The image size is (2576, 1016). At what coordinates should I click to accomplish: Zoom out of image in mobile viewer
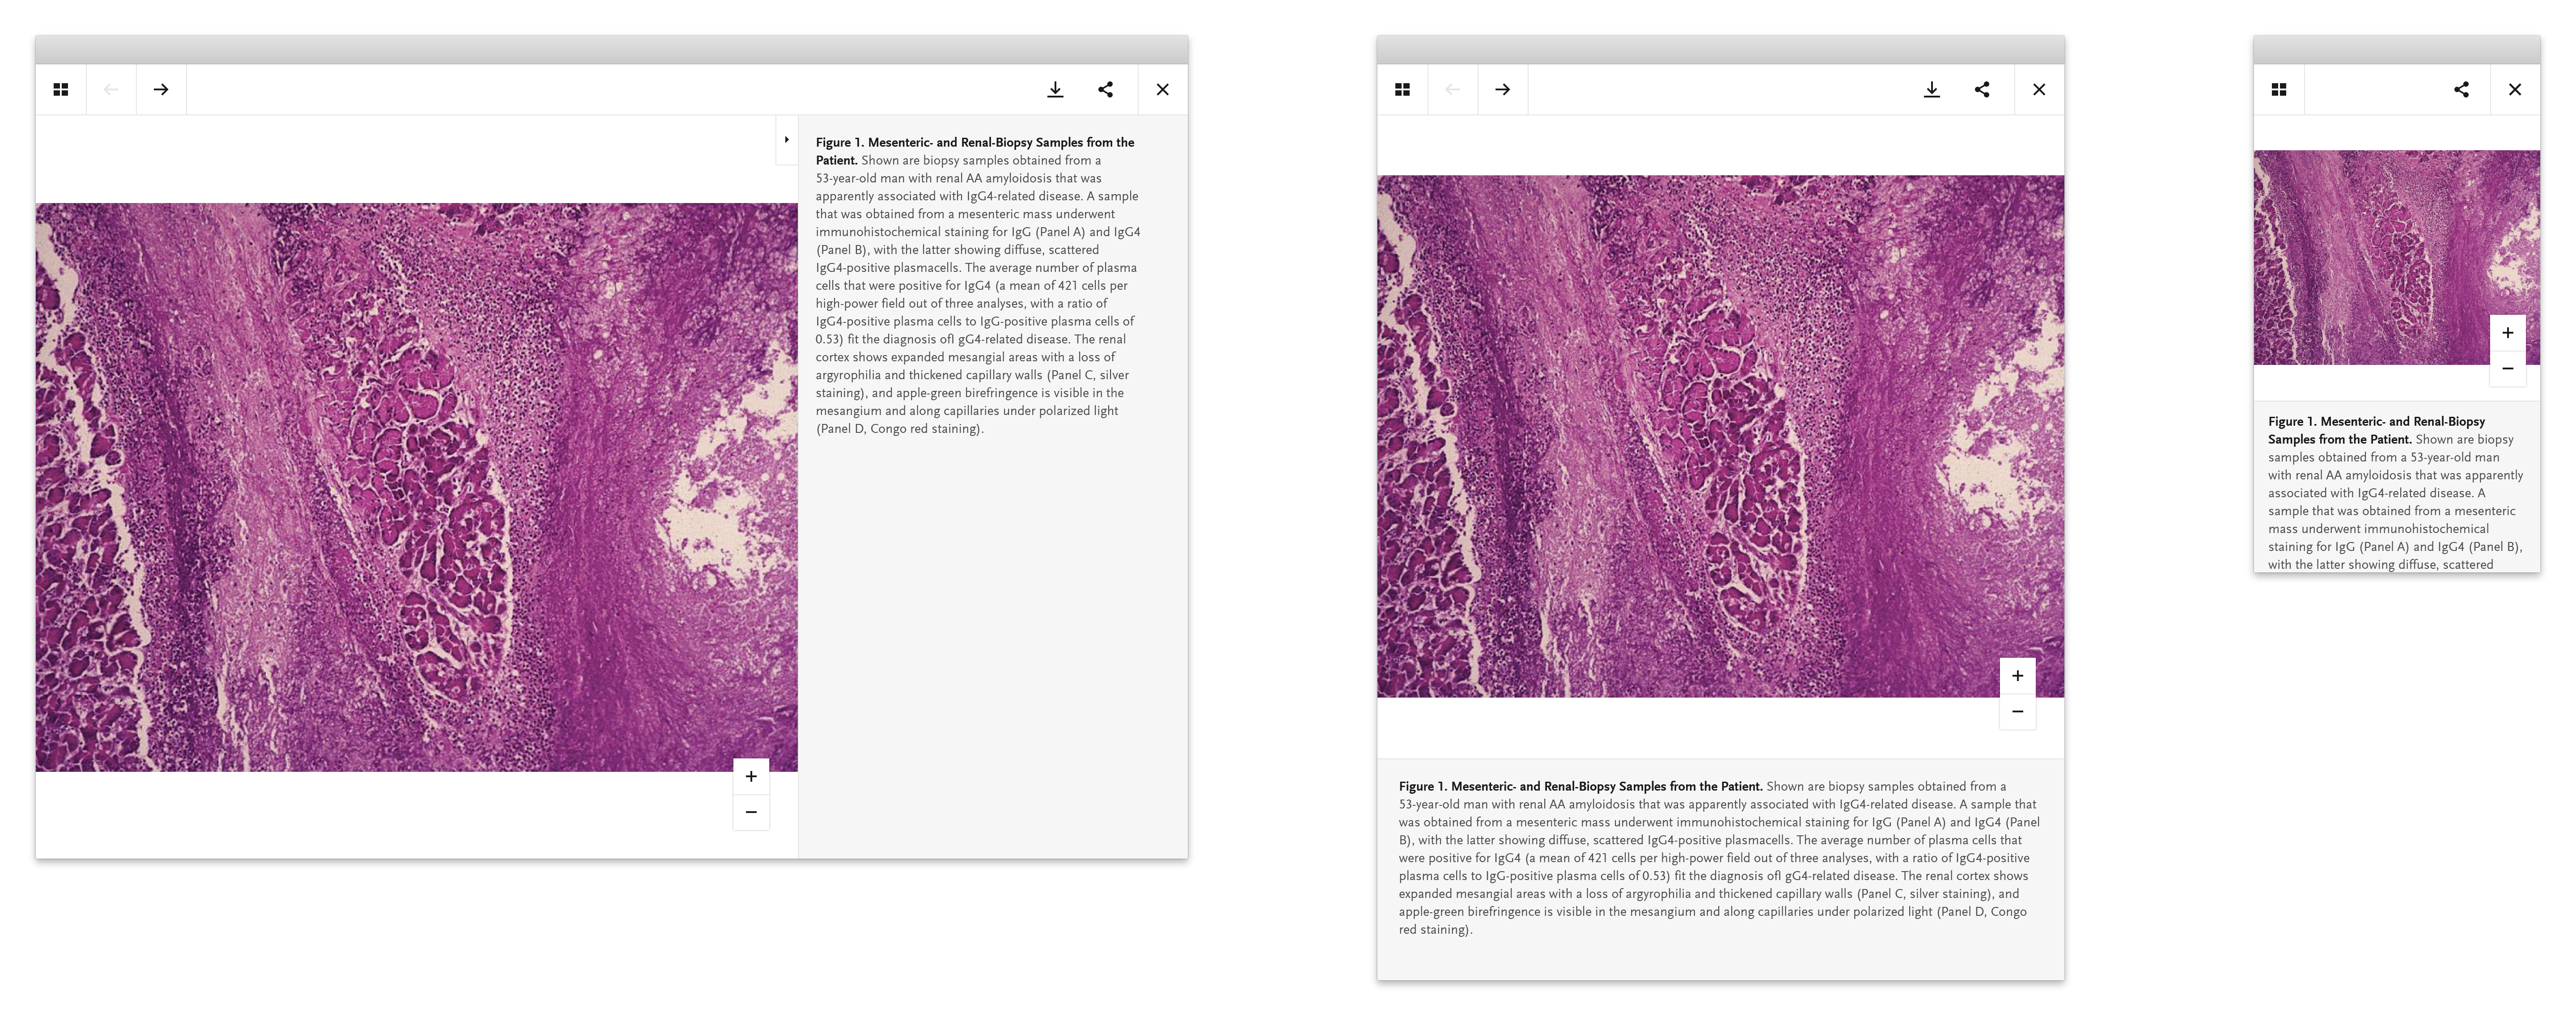(2508, 369)
